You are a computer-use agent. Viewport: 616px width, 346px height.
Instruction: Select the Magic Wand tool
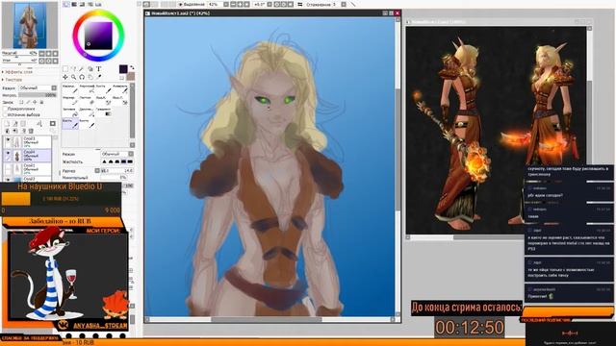click(82, 69)
